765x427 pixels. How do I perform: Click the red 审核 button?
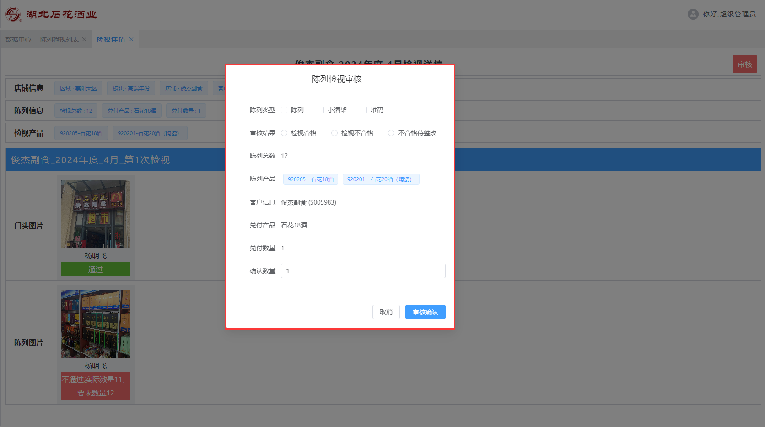[745, 64]
